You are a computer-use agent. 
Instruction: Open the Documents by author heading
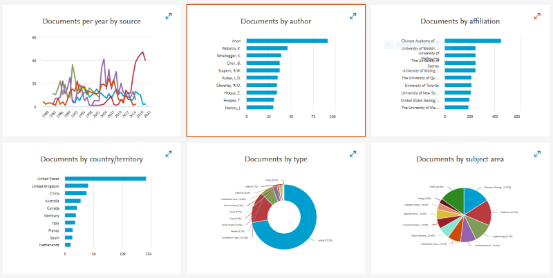coord(276,21)
